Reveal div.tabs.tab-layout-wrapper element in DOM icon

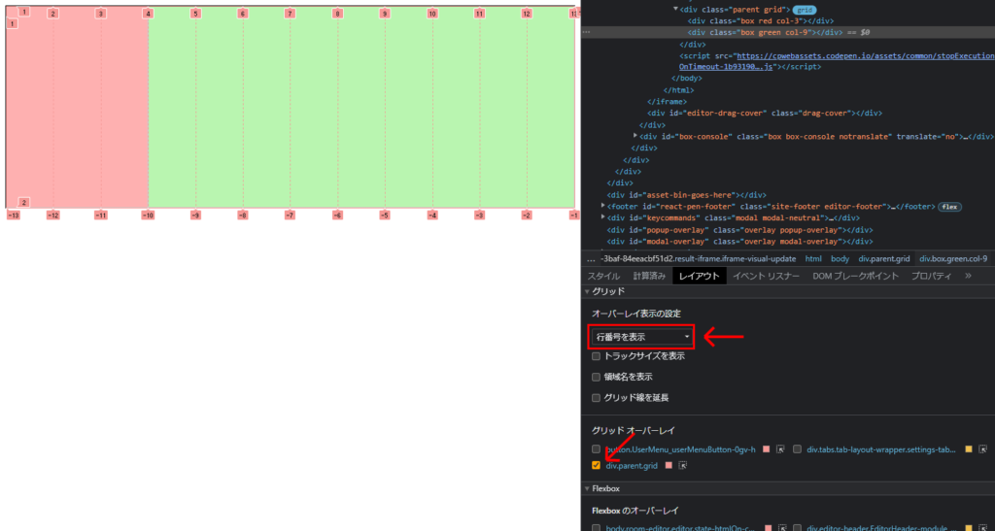983,449
